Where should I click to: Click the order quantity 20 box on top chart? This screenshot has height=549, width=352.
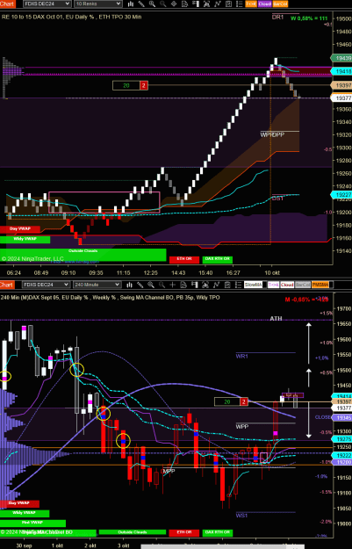[126, 85]
